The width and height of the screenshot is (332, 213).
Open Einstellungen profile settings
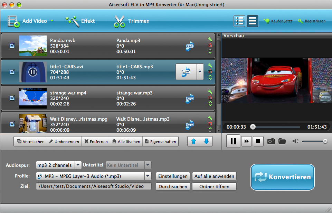coord(173,176)
